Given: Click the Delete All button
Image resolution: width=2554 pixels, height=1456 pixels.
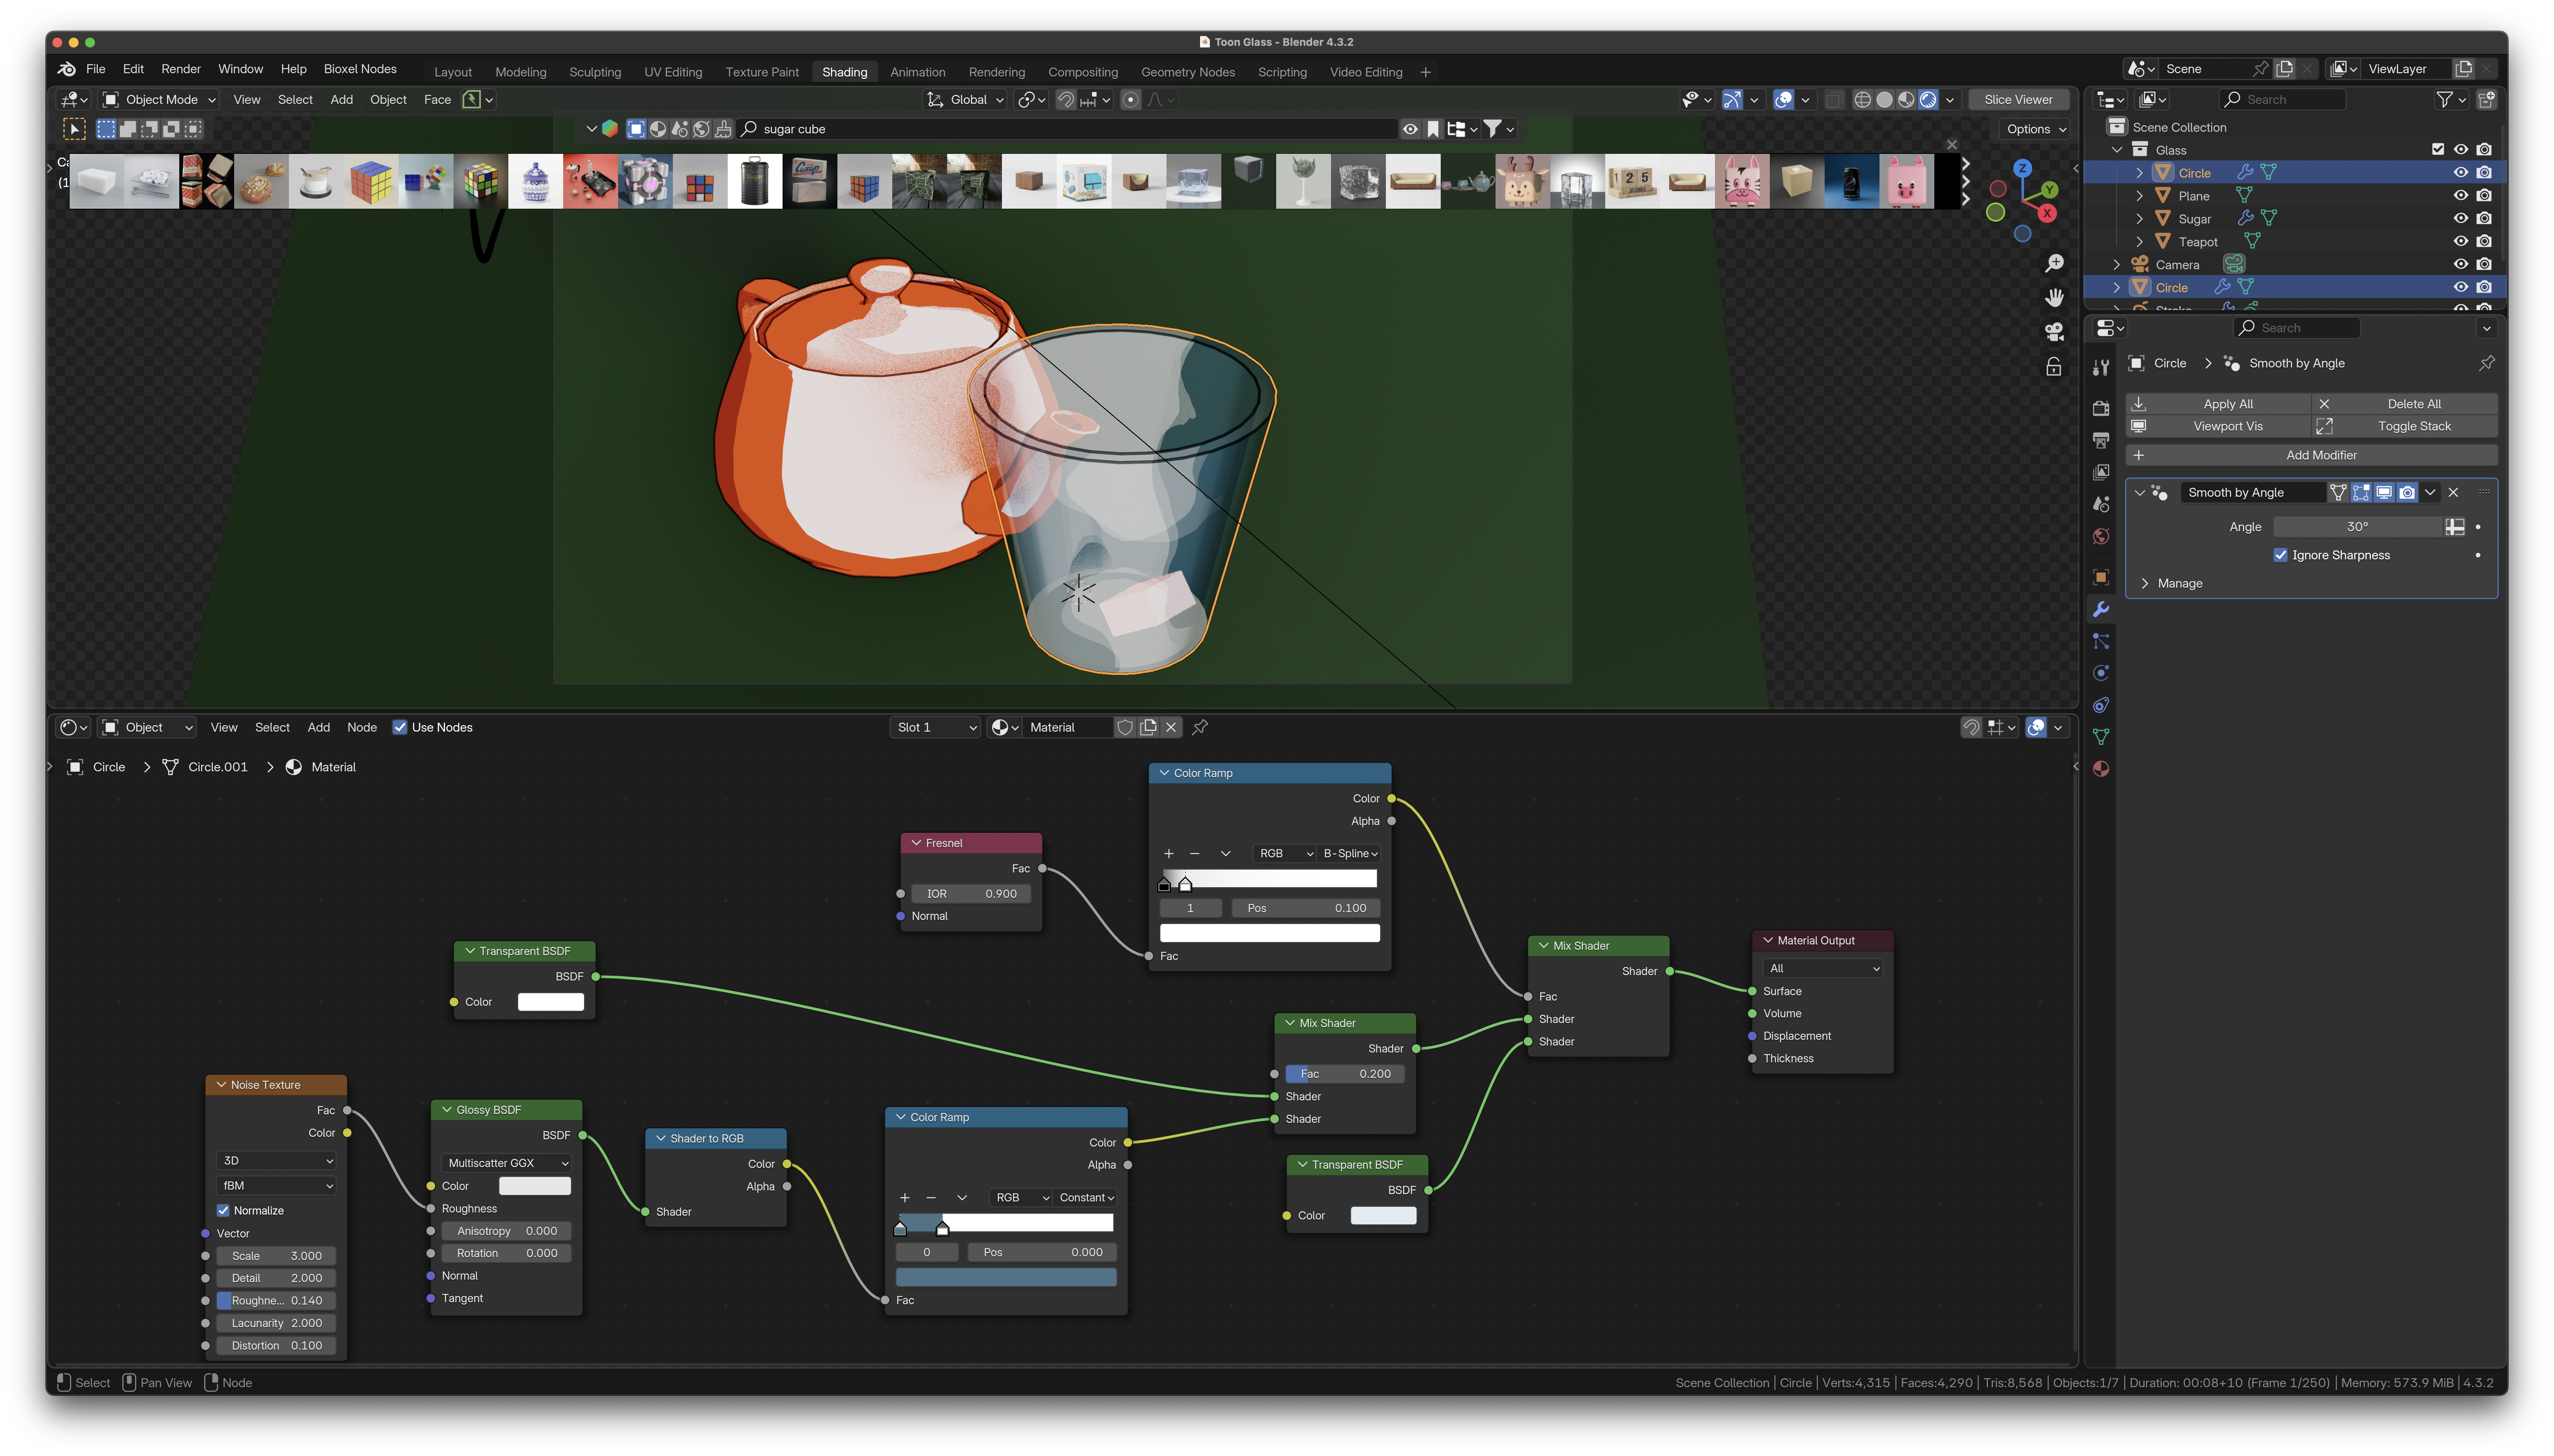Looking at the screenshot, I should click(x=2405, y=404).
